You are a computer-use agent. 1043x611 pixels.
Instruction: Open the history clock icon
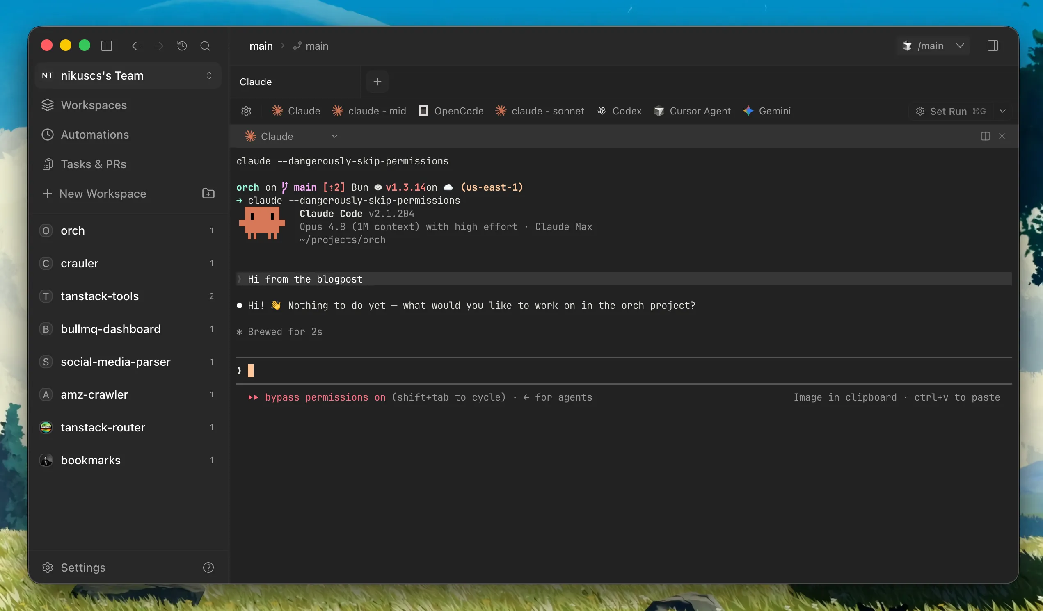click(x=182, y=46)
